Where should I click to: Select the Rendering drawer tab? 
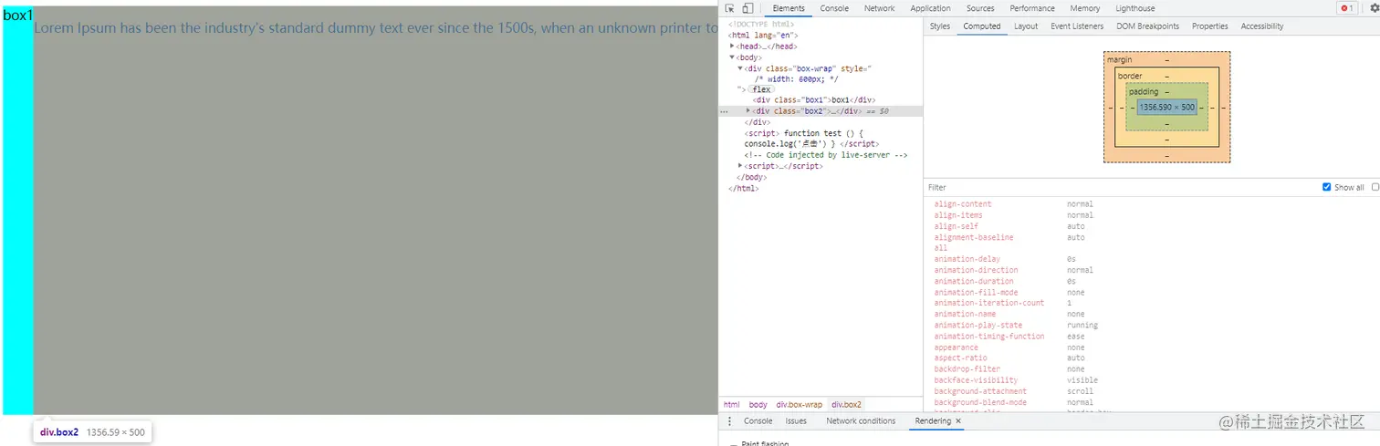coord(933,421)
